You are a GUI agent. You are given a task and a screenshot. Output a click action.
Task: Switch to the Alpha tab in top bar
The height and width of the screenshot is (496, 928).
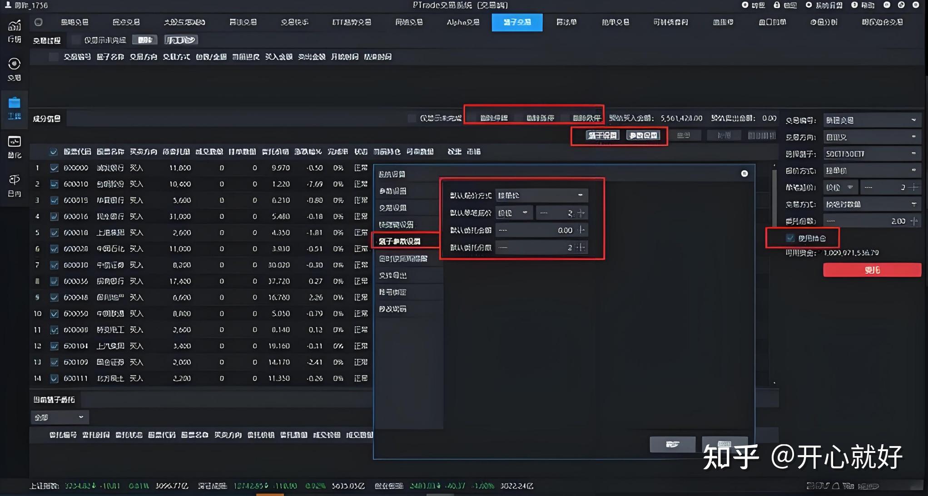463,22
